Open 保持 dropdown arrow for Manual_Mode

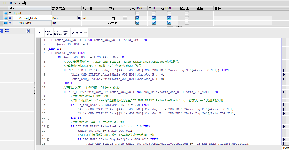[125, 18]
